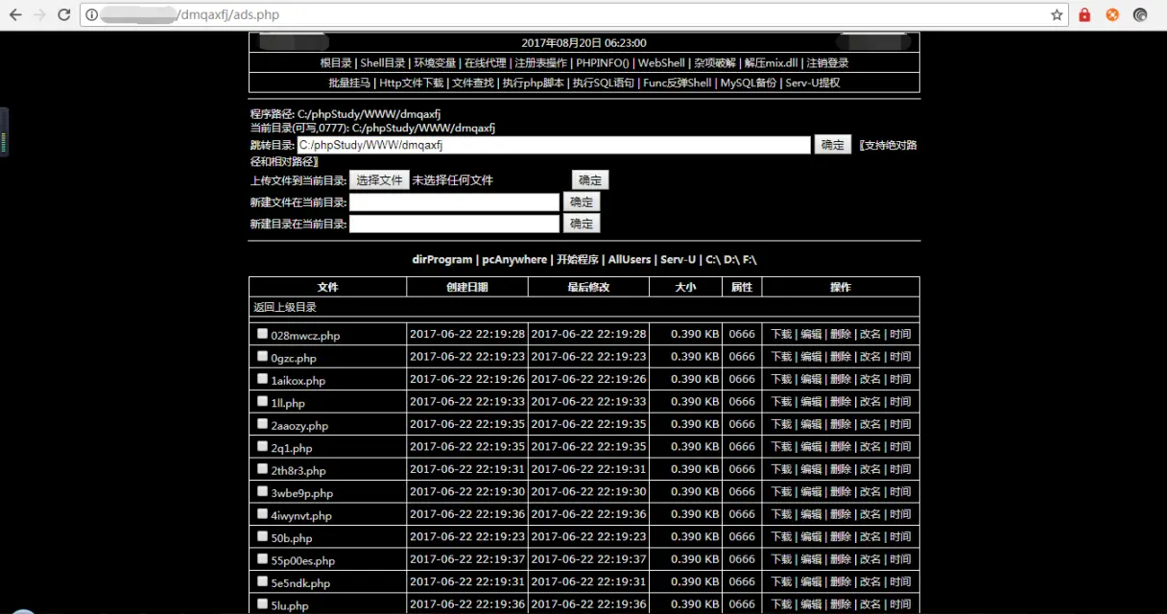Open the 根目录 menu link
Image resolution: width=1167 pixels, height=614 pixels.
tap(336, 63)
